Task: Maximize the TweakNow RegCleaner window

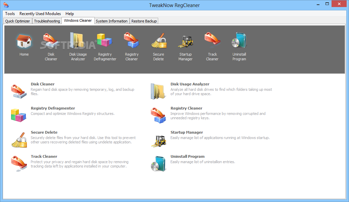Action: (x=327, y=4)
